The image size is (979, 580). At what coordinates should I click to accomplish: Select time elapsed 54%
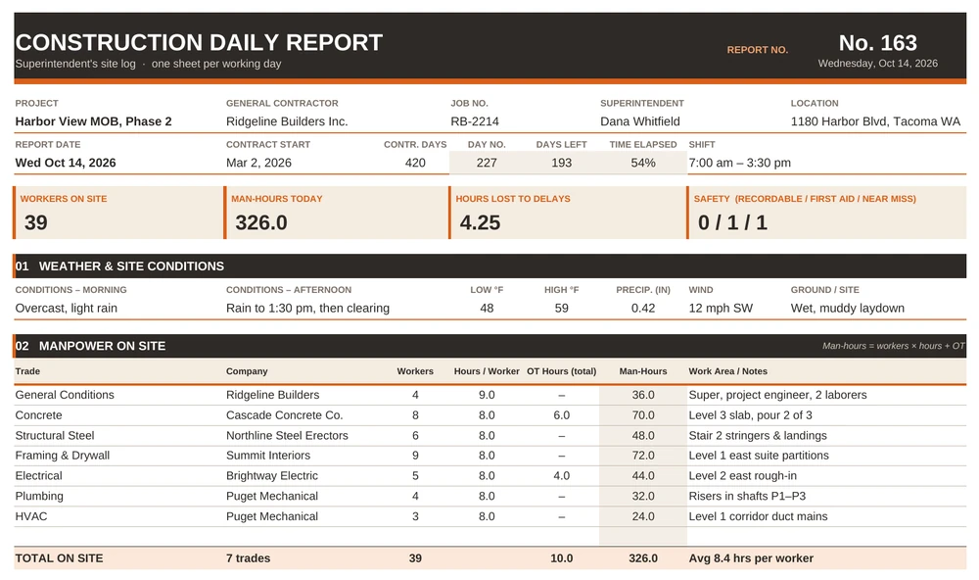tap(643, 163)
